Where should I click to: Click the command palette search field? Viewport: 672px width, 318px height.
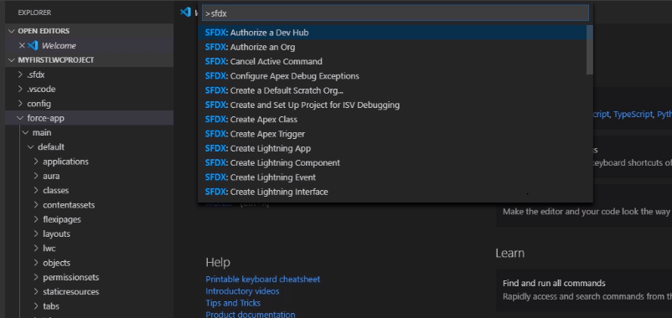[x=395, y=13]
